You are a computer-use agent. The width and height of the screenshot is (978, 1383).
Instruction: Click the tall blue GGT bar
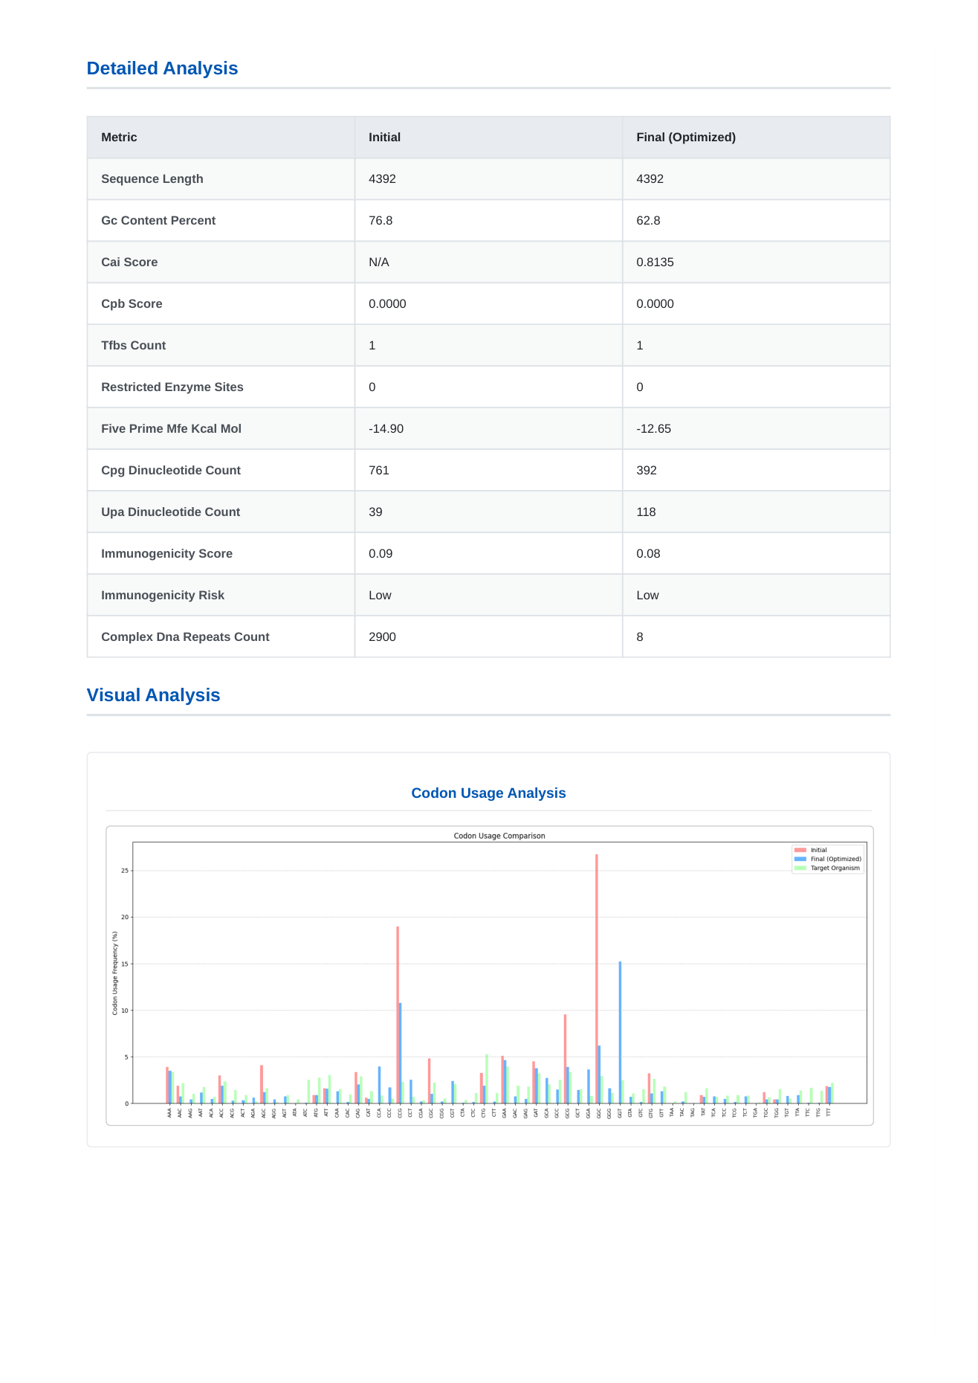click(620, 1034)
